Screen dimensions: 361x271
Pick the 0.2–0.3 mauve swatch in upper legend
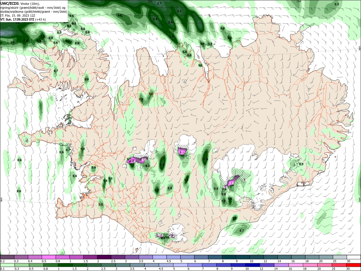pos(7,257)
